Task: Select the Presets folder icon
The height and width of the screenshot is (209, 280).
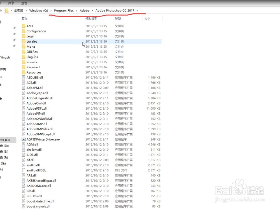Action: [24, 62]
